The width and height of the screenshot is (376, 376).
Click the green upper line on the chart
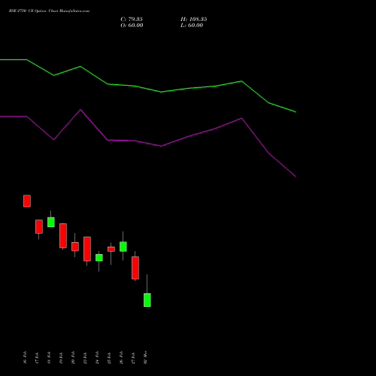pos(161,92)
